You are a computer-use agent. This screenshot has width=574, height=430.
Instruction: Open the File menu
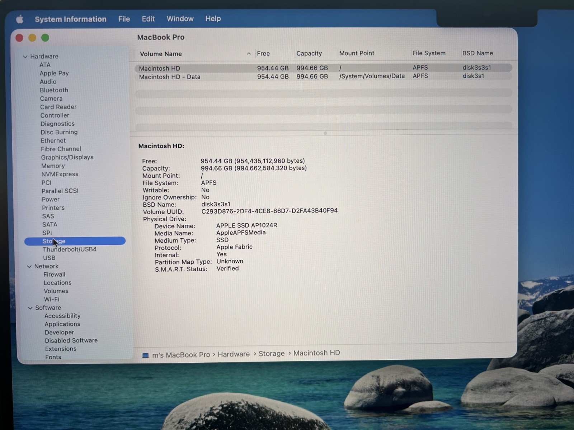124,19
